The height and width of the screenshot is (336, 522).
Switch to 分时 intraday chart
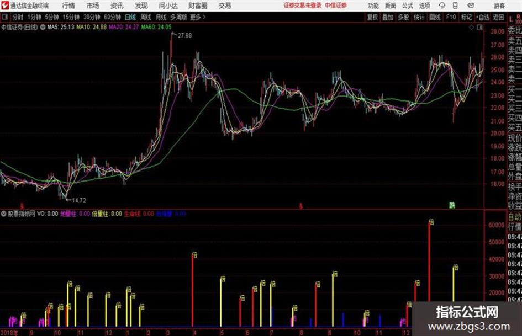(x=18, y=17)
